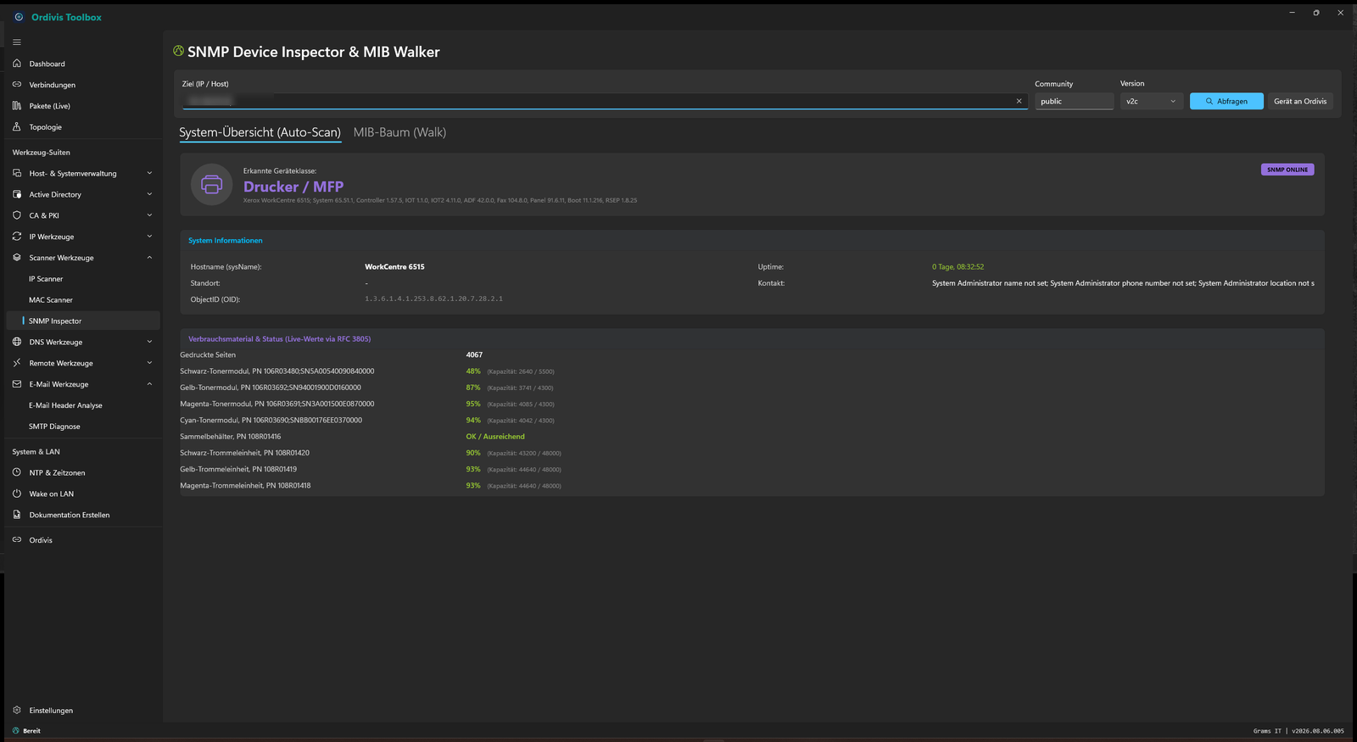Click the Host- & Systemverwaltung icon

click(17, 173)
